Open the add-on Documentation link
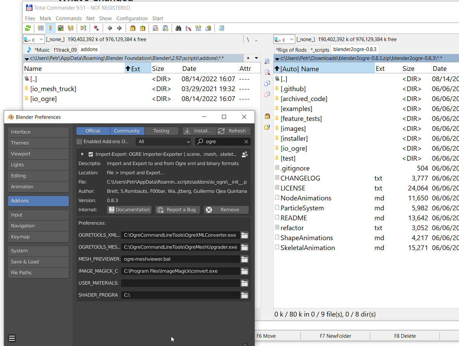The image size is (459, 346). 129,210
